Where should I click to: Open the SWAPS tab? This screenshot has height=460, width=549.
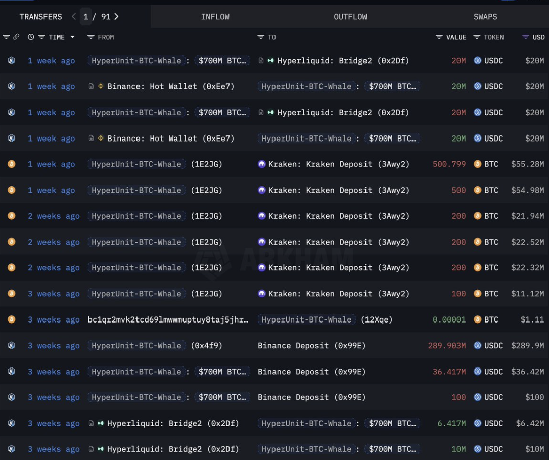click(x=485, y=17)
